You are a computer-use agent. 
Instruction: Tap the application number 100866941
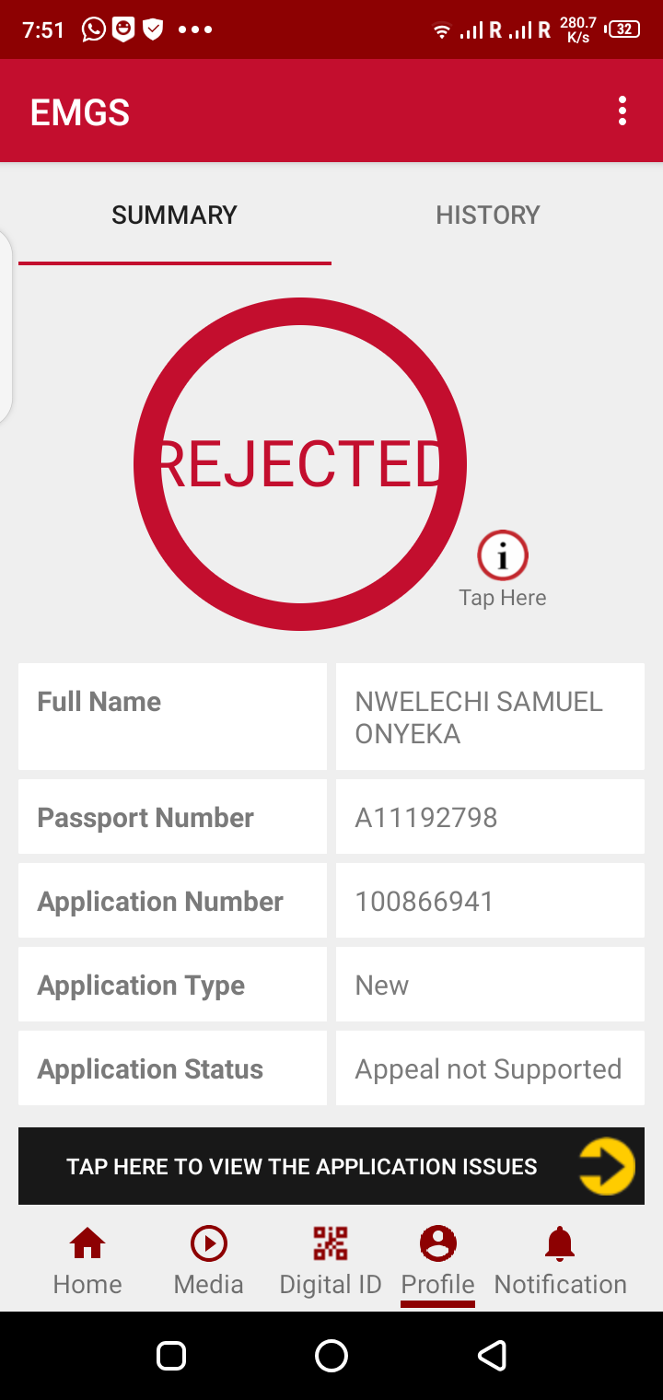(x=425, y=902)
